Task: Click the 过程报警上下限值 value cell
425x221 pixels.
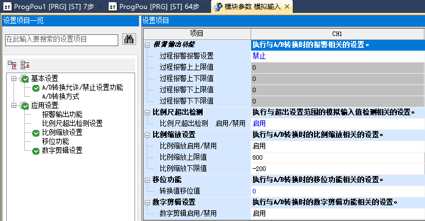Action: pos(337,79)
